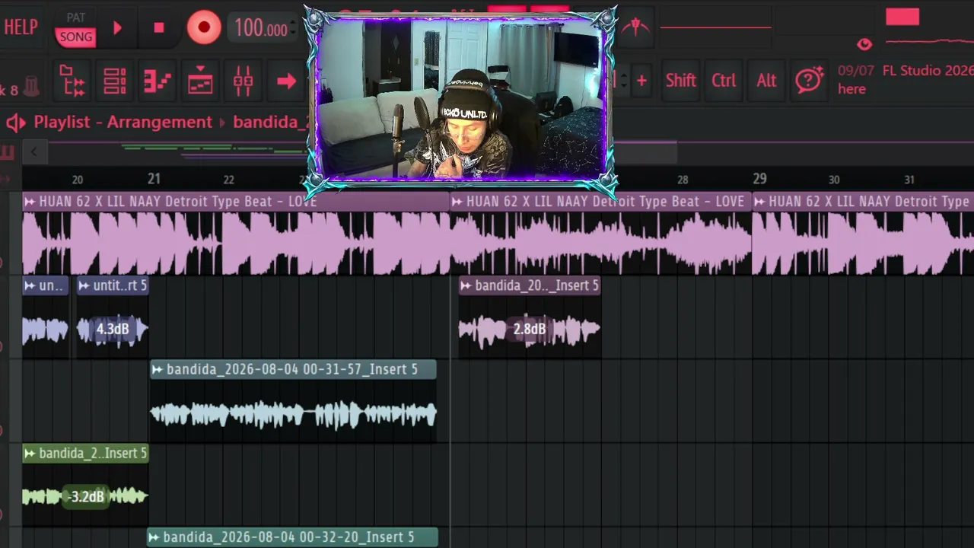974x548 pixels.
Task: Toggle the Alt modifier button
Action: coord(766,81)
